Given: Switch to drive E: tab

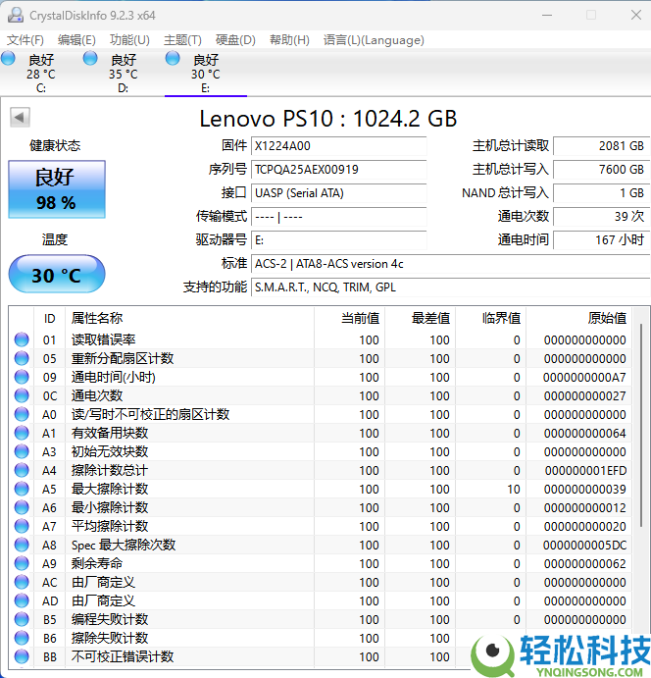Looking at the screenshot, I should (205, 74).
